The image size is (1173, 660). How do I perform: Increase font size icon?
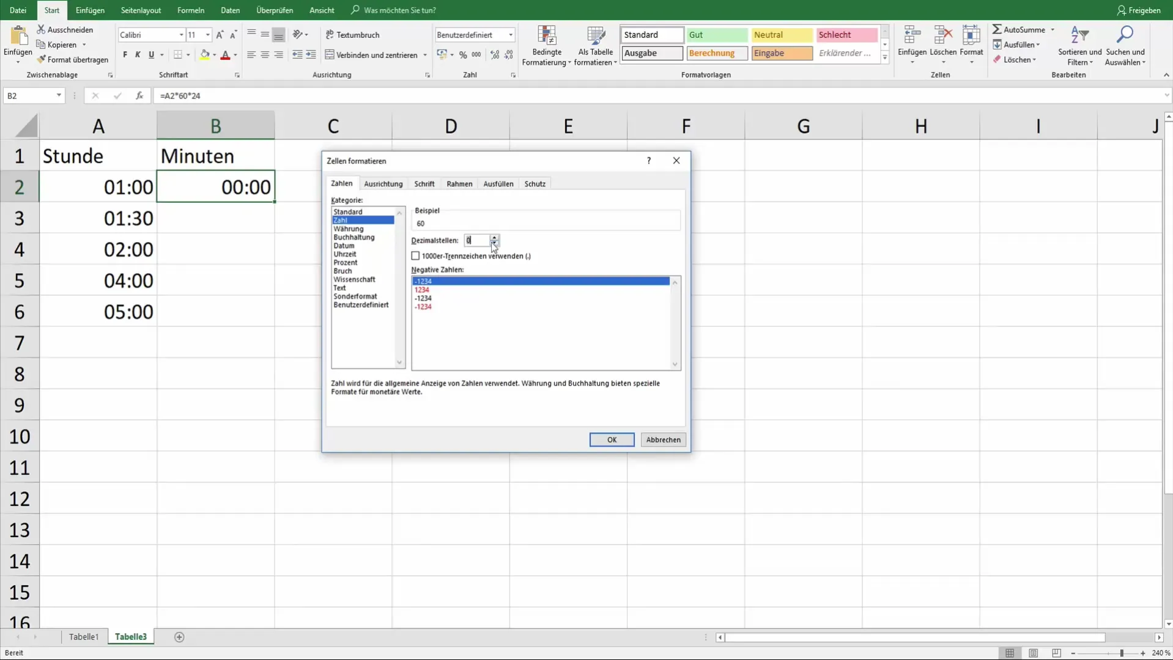220,35
